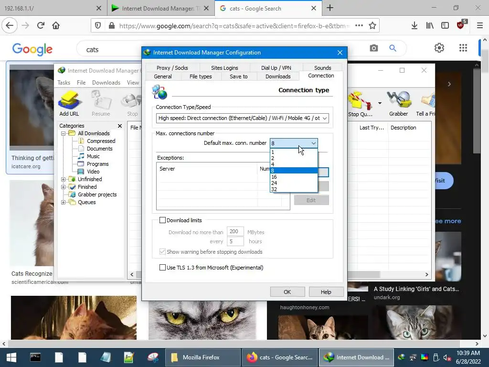Click the Description column header

pos(403,128)
